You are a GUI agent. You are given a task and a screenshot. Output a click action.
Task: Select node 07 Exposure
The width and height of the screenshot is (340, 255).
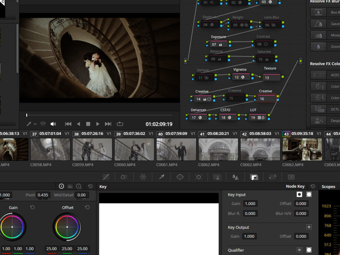(x=218, y=44)
